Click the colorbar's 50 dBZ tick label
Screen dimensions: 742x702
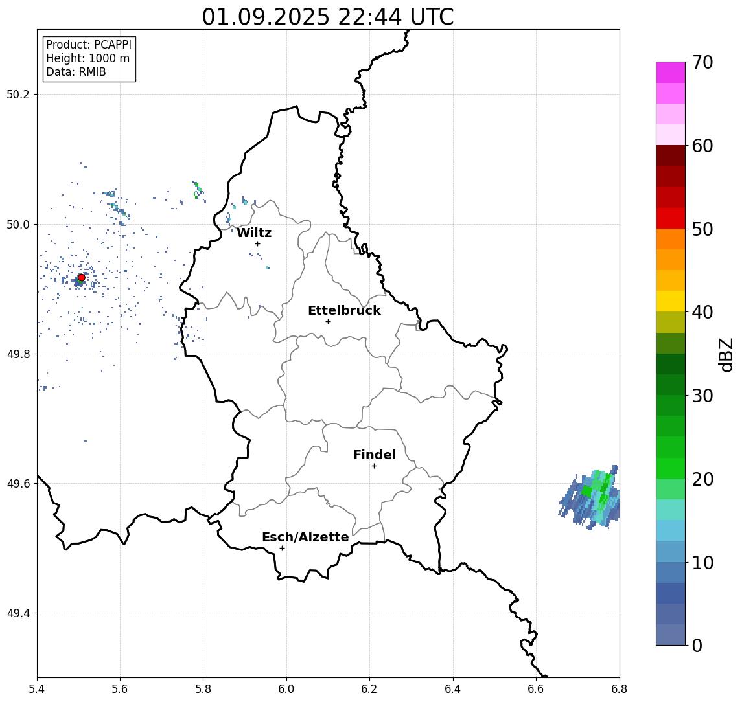click(702, 229)
